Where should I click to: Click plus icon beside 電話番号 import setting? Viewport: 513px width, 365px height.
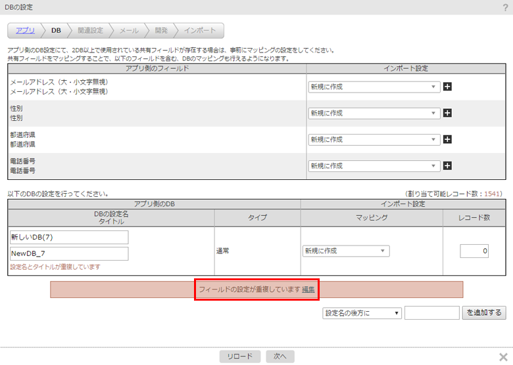(x=447, y=166)
